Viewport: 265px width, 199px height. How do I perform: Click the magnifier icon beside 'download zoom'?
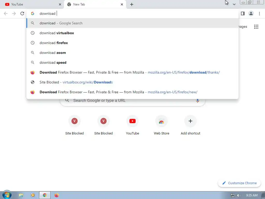click(33, 53)
